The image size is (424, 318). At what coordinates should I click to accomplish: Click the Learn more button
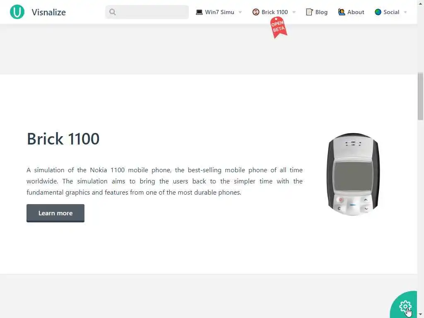click(55, 213)
